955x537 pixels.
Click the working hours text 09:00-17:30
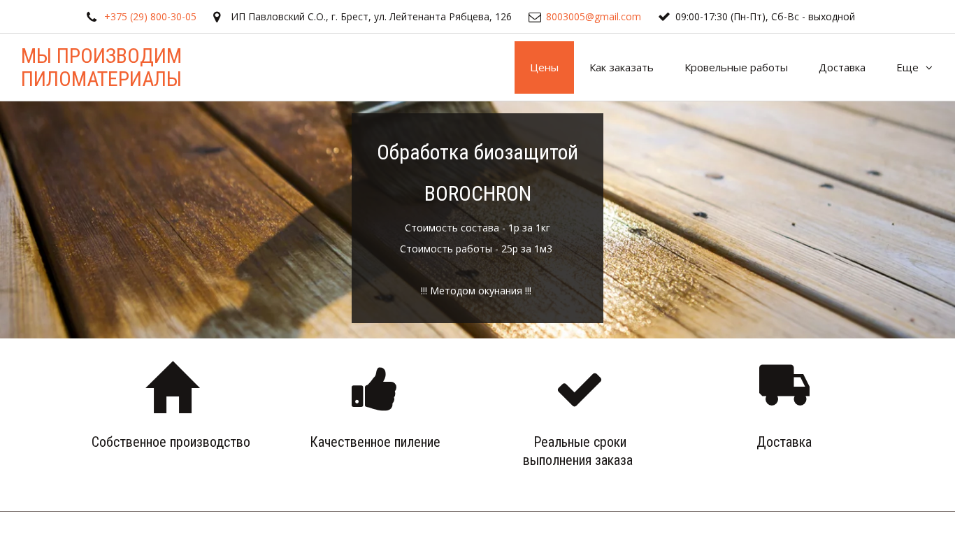point(765,17)
